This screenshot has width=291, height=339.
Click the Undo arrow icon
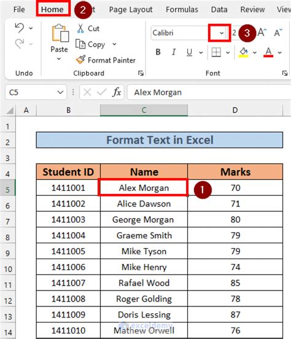20,28
